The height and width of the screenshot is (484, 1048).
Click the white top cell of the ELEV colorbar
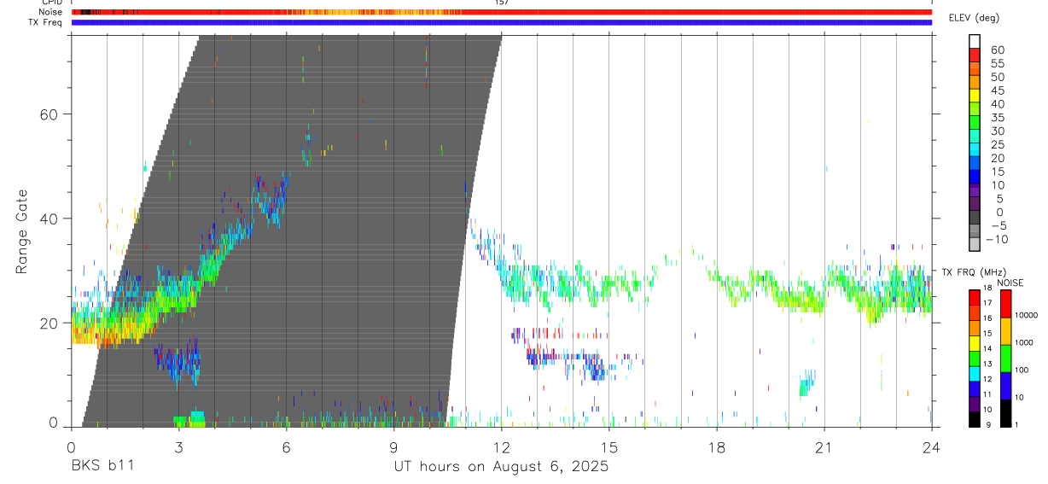(x=975, y=40)
